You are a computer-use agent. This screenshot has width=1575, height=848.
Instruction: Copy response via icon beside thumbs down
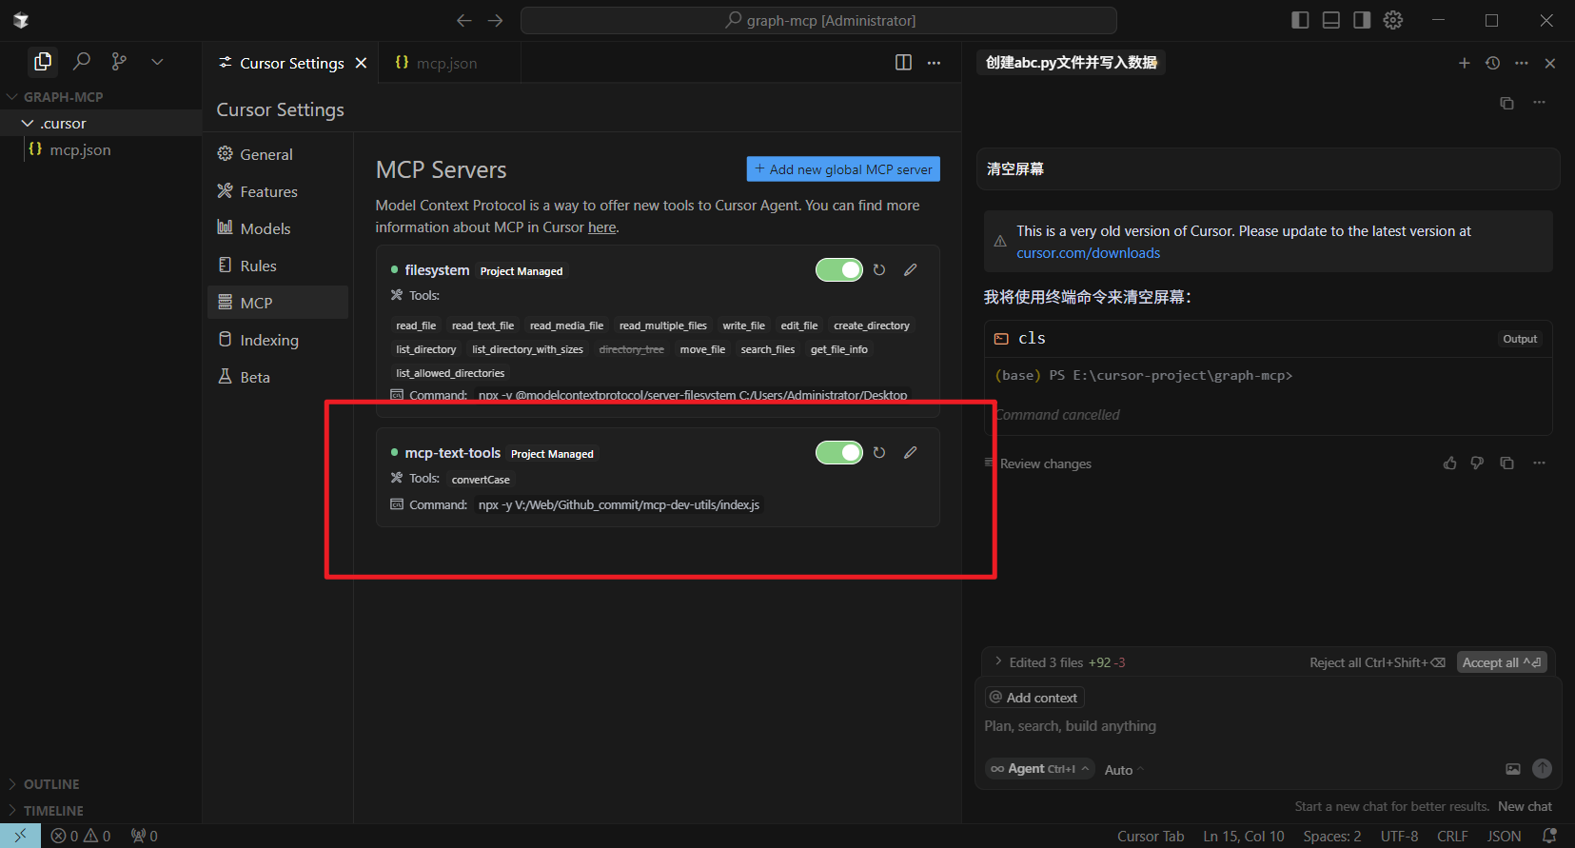coord(1506,463)
